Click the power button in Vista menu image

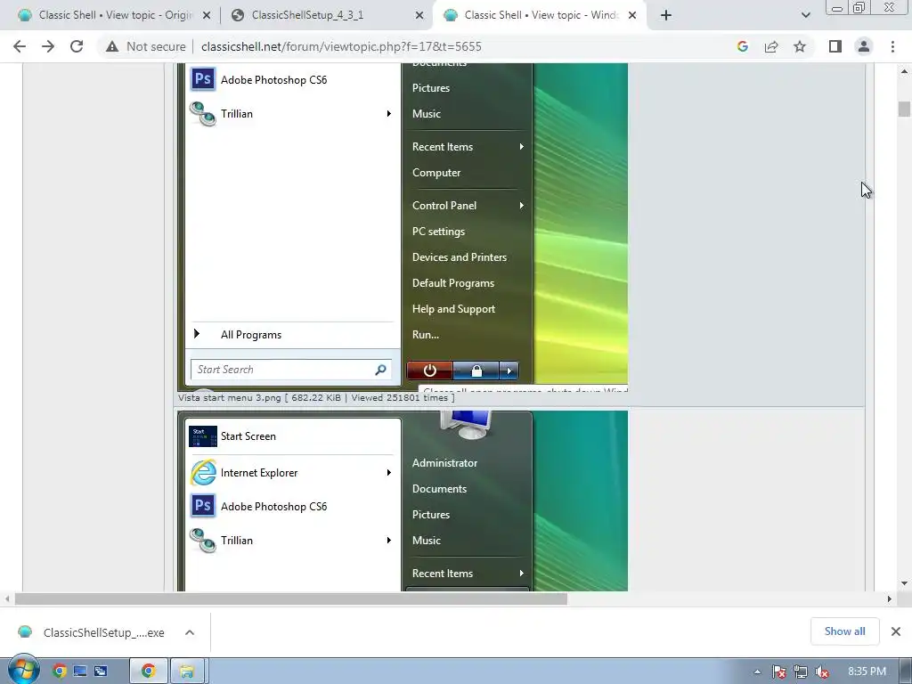(430, 370)
